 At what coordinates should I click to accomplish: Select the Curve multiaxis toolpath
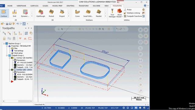click(77, 13)
